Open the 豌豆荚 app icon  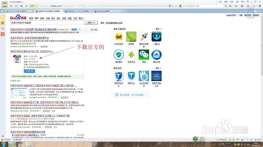point(131,37)
